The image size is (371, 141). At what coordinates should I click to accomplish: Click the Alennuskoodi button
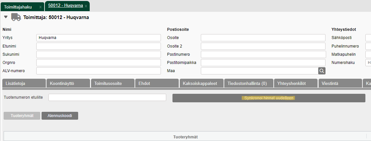[x=60, y=115]
